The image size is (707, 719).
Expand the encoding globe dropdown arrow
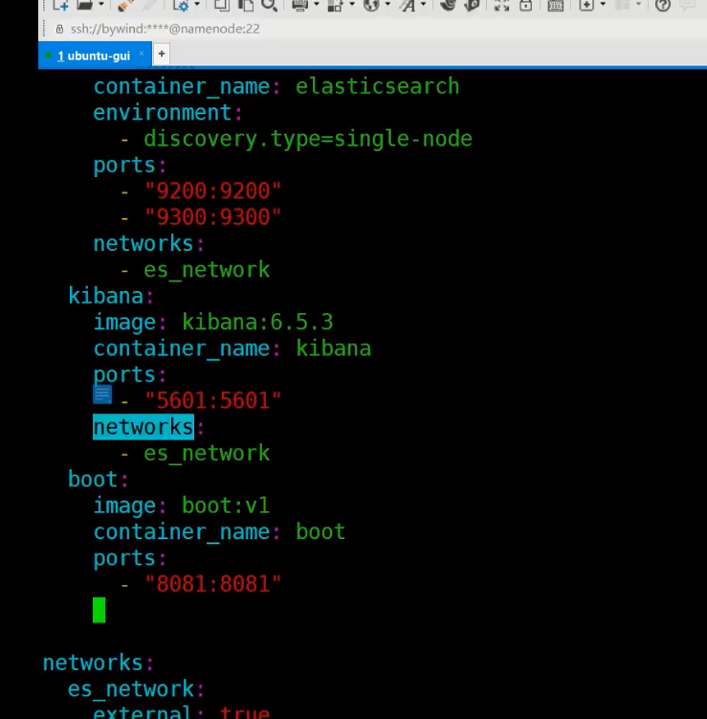tap(387, 5)
